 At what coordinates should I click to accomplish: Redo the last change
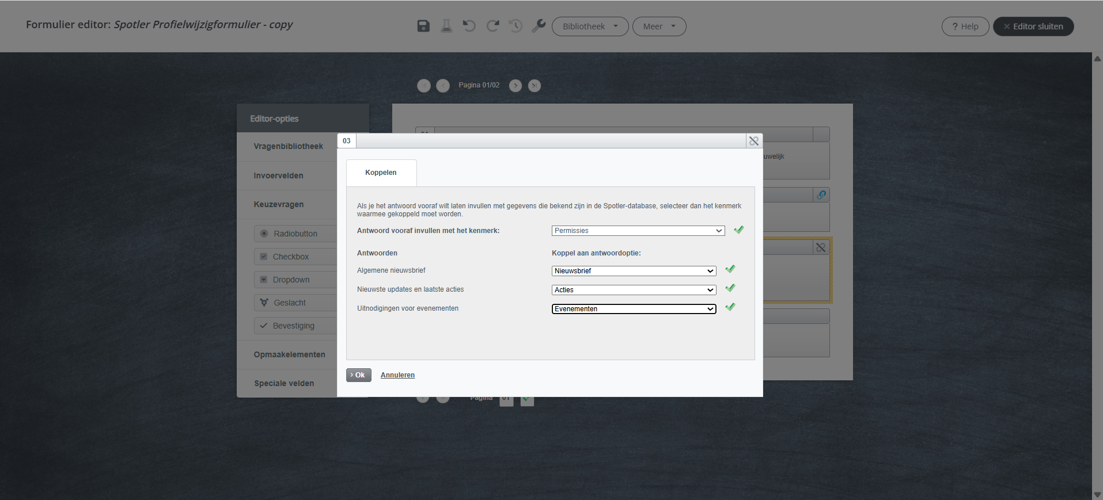pos(492,26)
